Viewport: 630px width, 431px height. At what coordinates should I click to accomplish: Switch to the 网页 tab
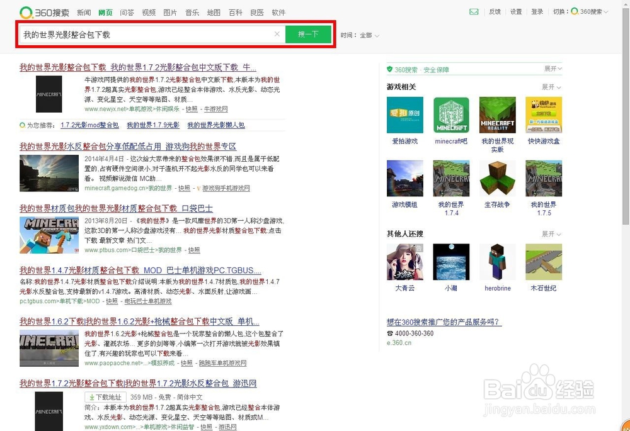click(105, 13)
